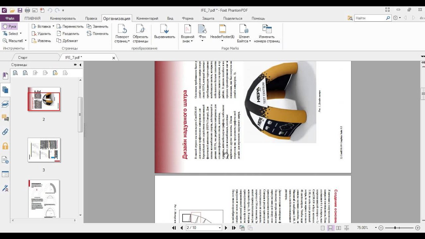
Task: Switch to the Правка ribbon tab
Action: click(91, 18)
